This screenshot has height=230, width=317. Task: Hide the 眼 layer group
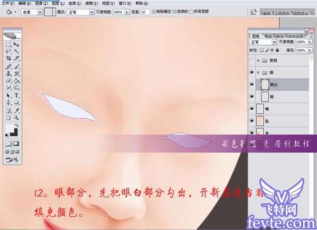pyautogui.click(x=251, y=72)
